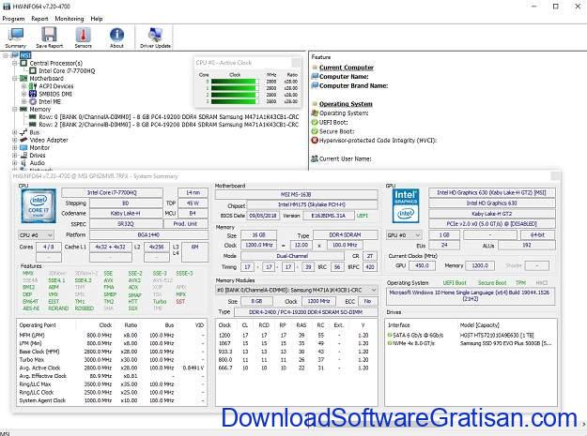Screen dimensions: 587x436
Task: Click core 3 clock bar
Action: click(x=235, y=101)
